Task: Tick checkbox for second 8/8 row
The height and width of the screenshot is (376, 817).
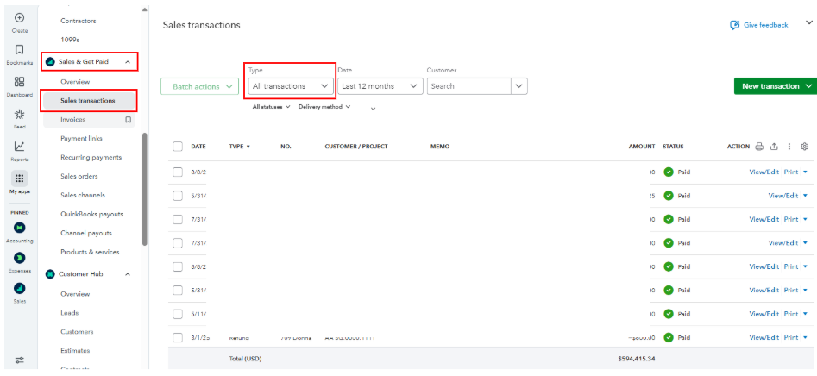Action: click(x=177, y=266)
